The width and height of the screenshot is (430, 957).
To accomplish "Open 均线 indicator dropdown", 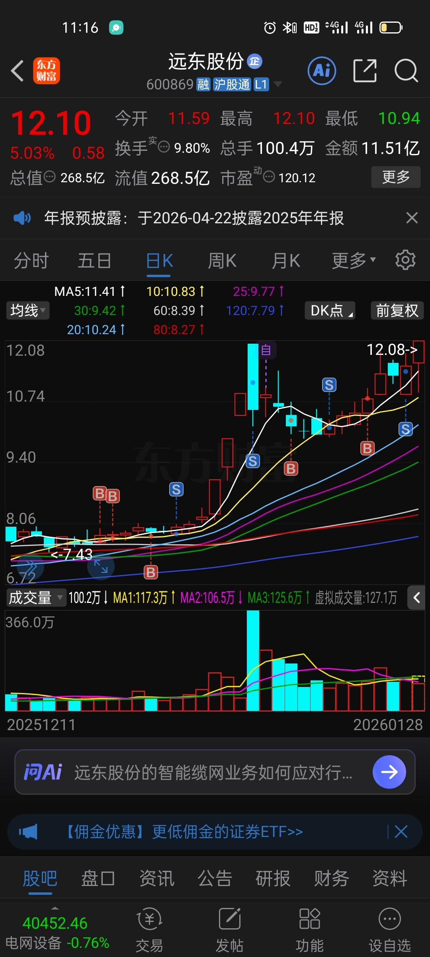I will (27, 310).
